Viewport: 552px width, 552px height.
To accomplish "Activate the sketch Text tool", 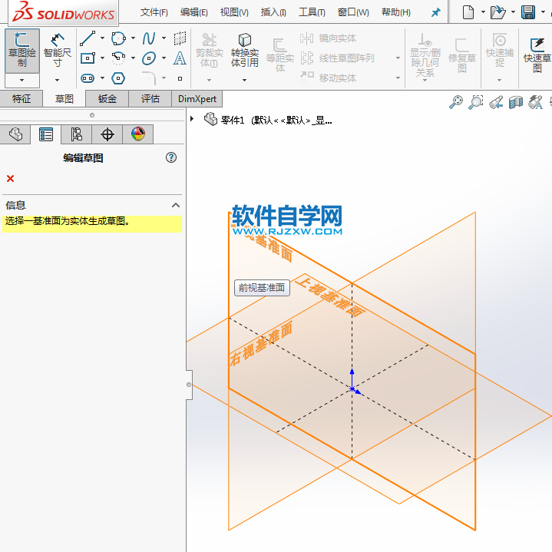I will click(x=180, y=58).
